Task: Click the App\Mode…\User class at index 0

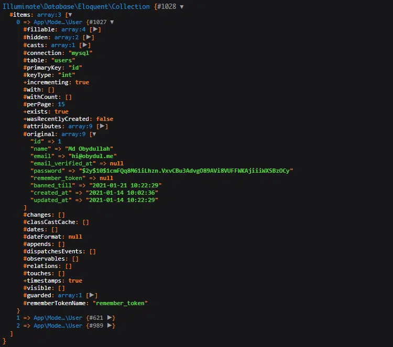Action: (58, 22)
